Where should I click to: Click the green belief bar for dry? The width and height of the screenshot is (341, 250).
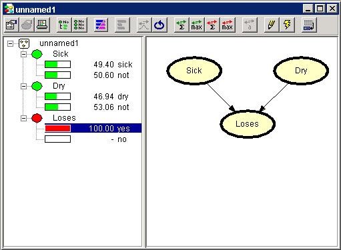(57, 97)
